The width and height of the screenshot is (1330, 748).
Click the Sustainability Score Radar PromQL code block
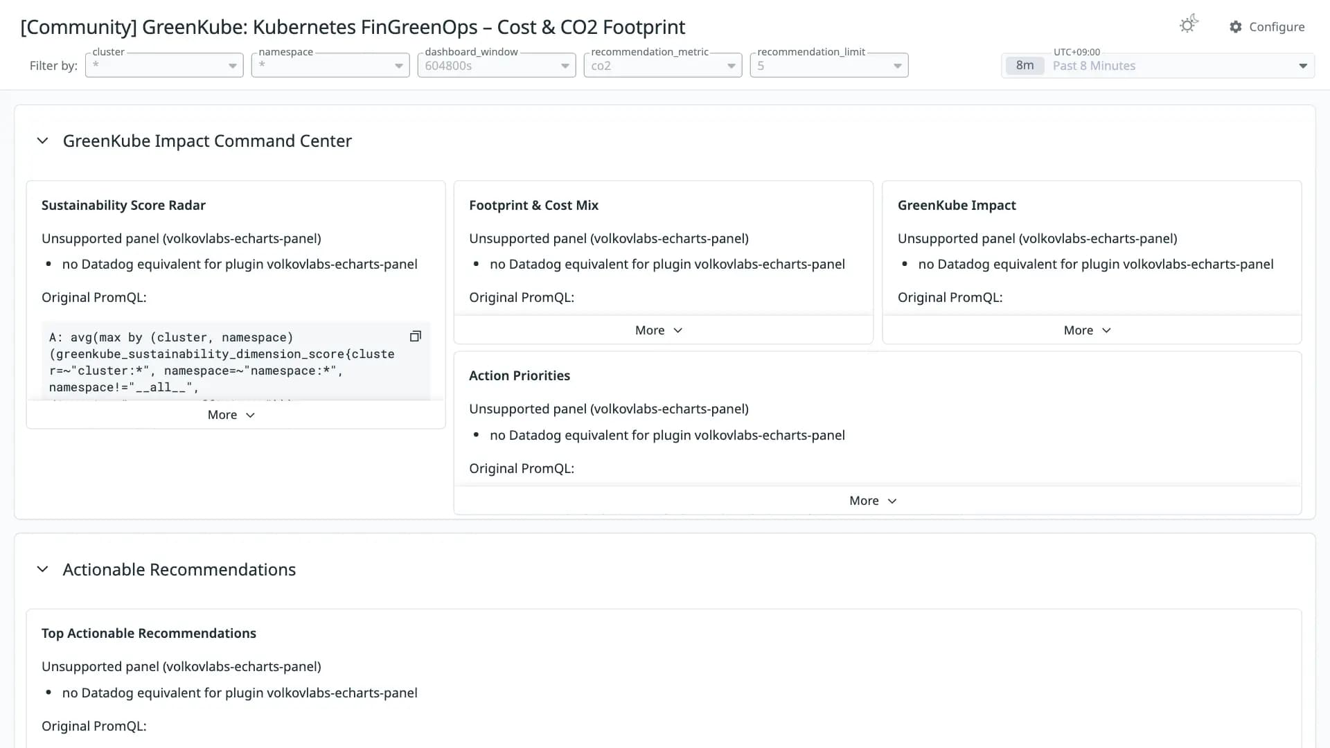pyautogui.click(x=236, y=361)
